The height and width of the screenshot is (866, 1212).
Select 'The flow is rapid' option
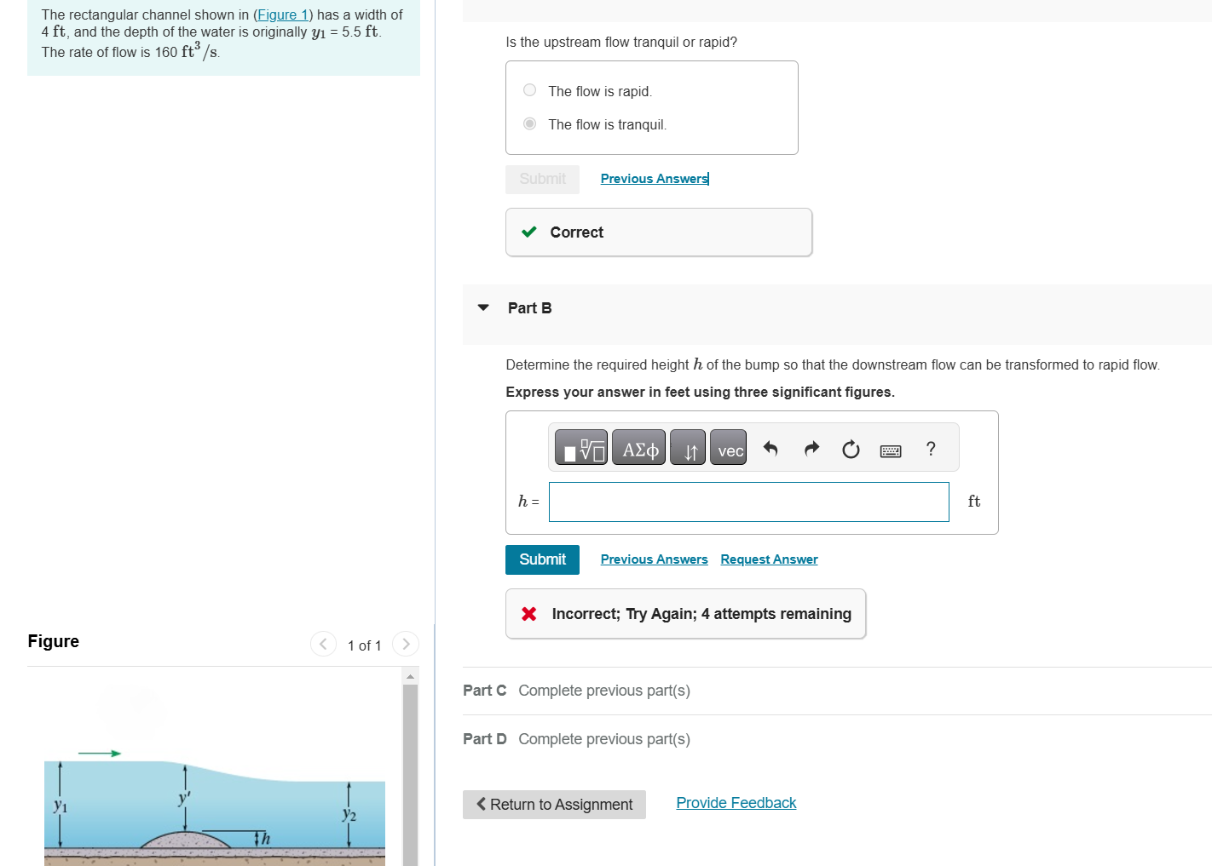coord(530,90)
